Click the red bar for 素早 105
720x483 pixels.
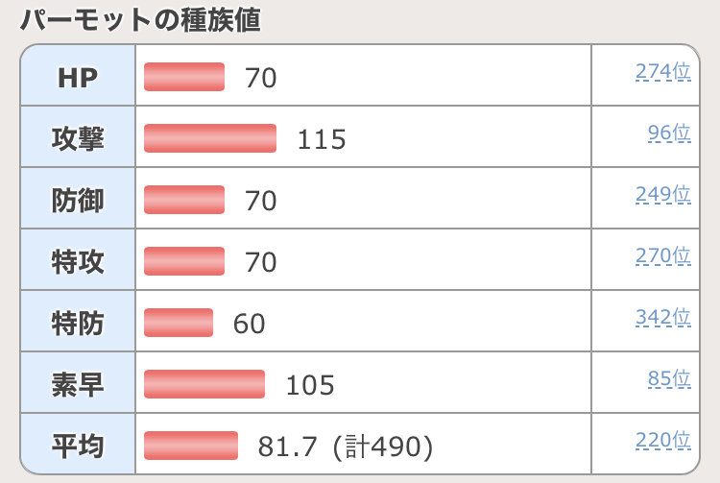(204, 384)
